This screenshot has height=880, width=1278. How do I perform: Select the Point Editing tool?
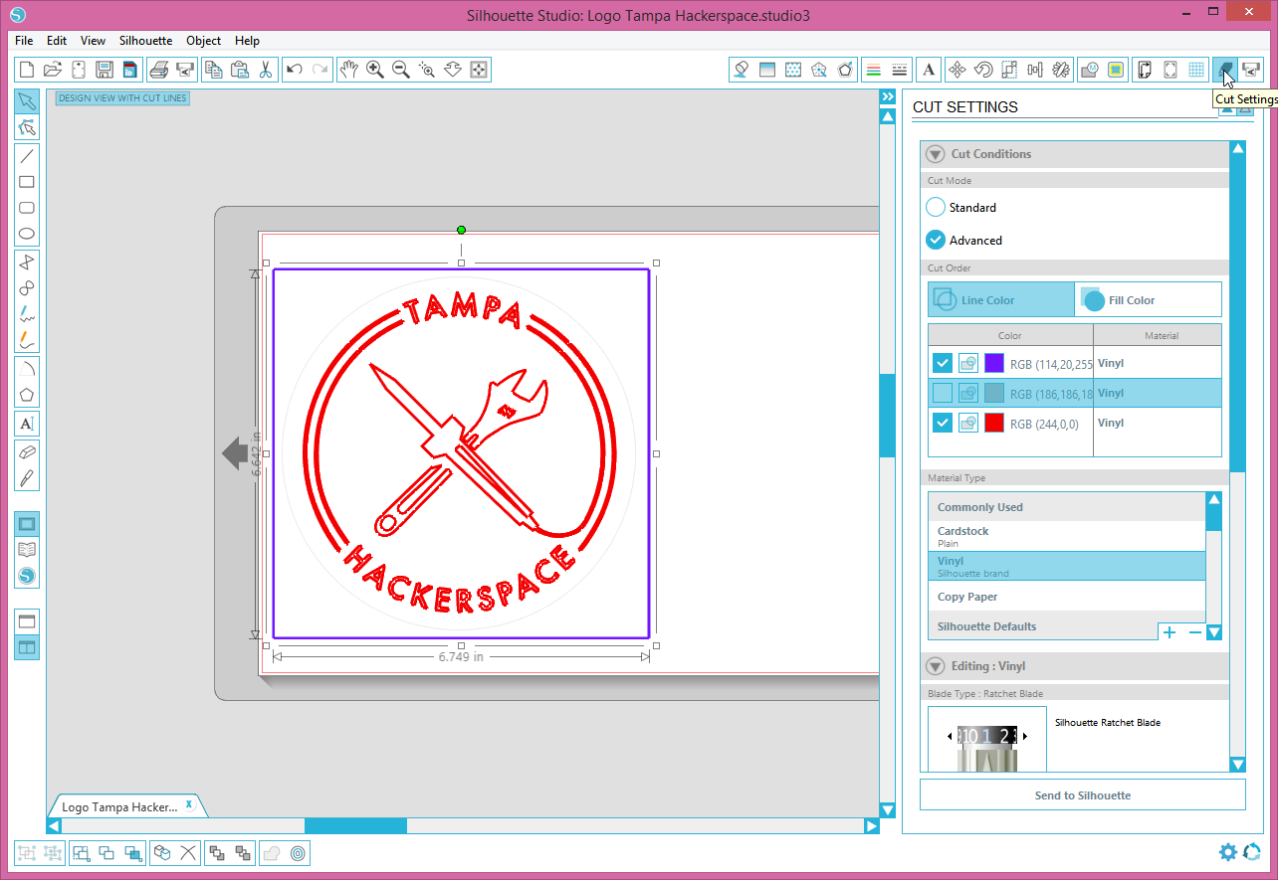[27, 126]
